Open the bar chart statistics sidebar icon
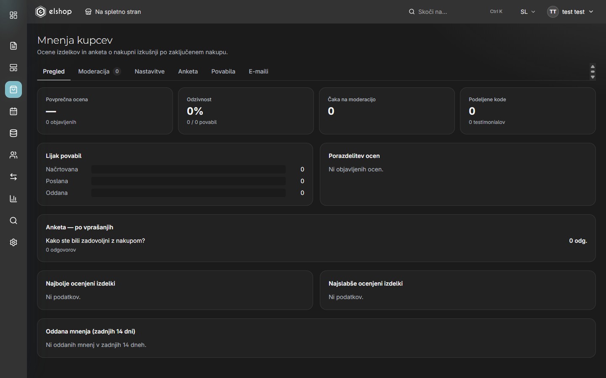606x378 pixels. tap(13, 199)
